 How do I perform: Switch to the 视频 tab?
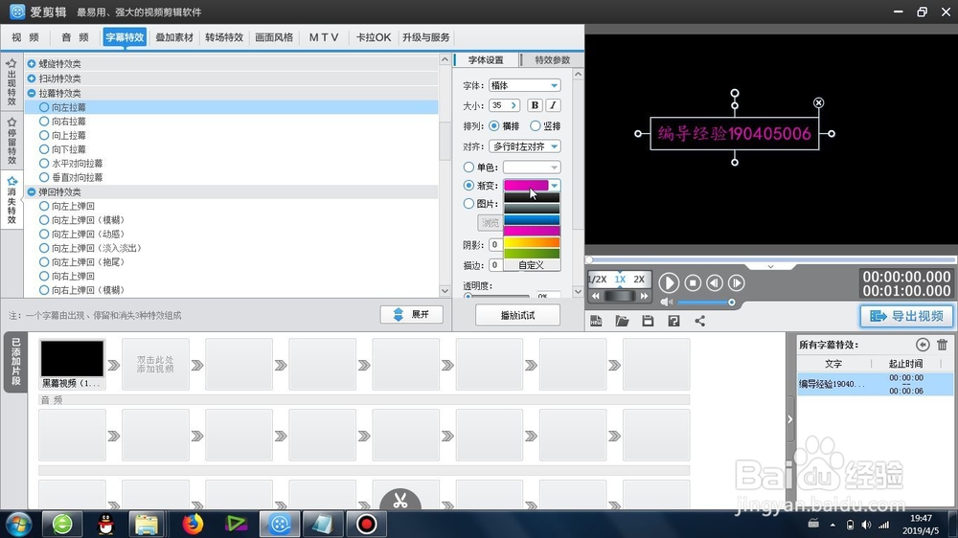25,37
